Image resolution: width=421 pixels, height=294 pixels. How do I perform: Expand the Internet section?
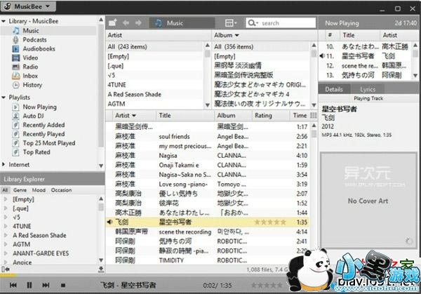coord(4,164)
